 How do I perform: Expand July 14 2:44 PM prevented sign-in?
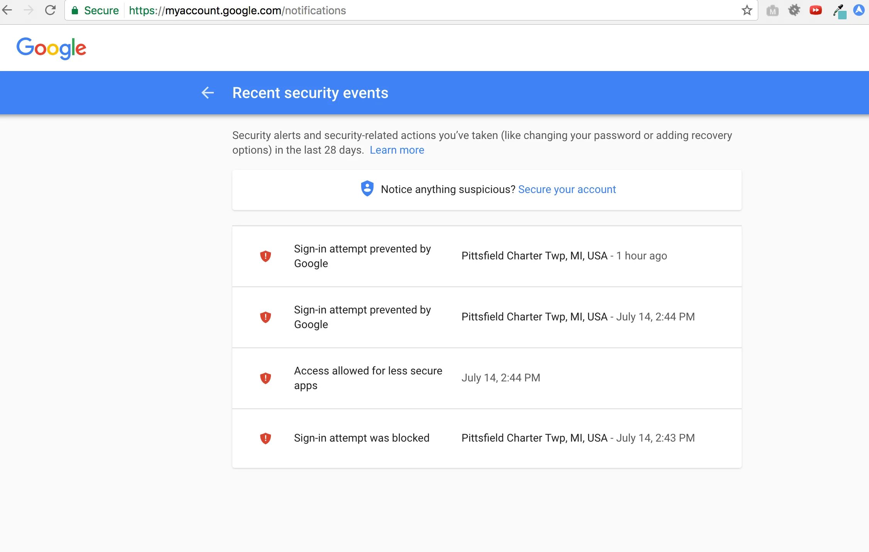(x=486, y=317)
